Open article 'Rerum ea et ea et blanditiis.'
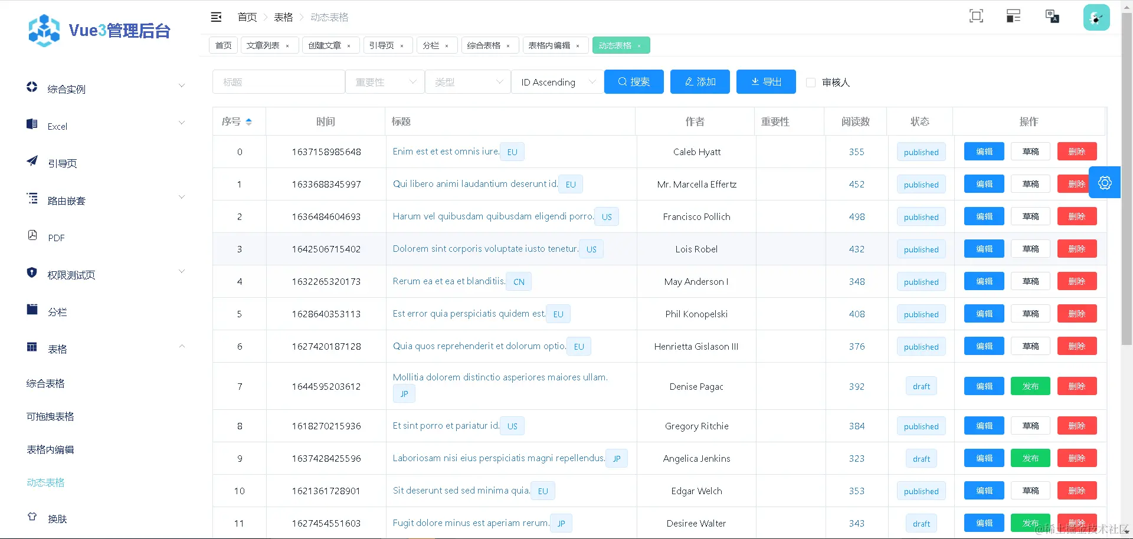Image resolution: width=1133 pixels, height=539 pixels. tap(449, 281)
